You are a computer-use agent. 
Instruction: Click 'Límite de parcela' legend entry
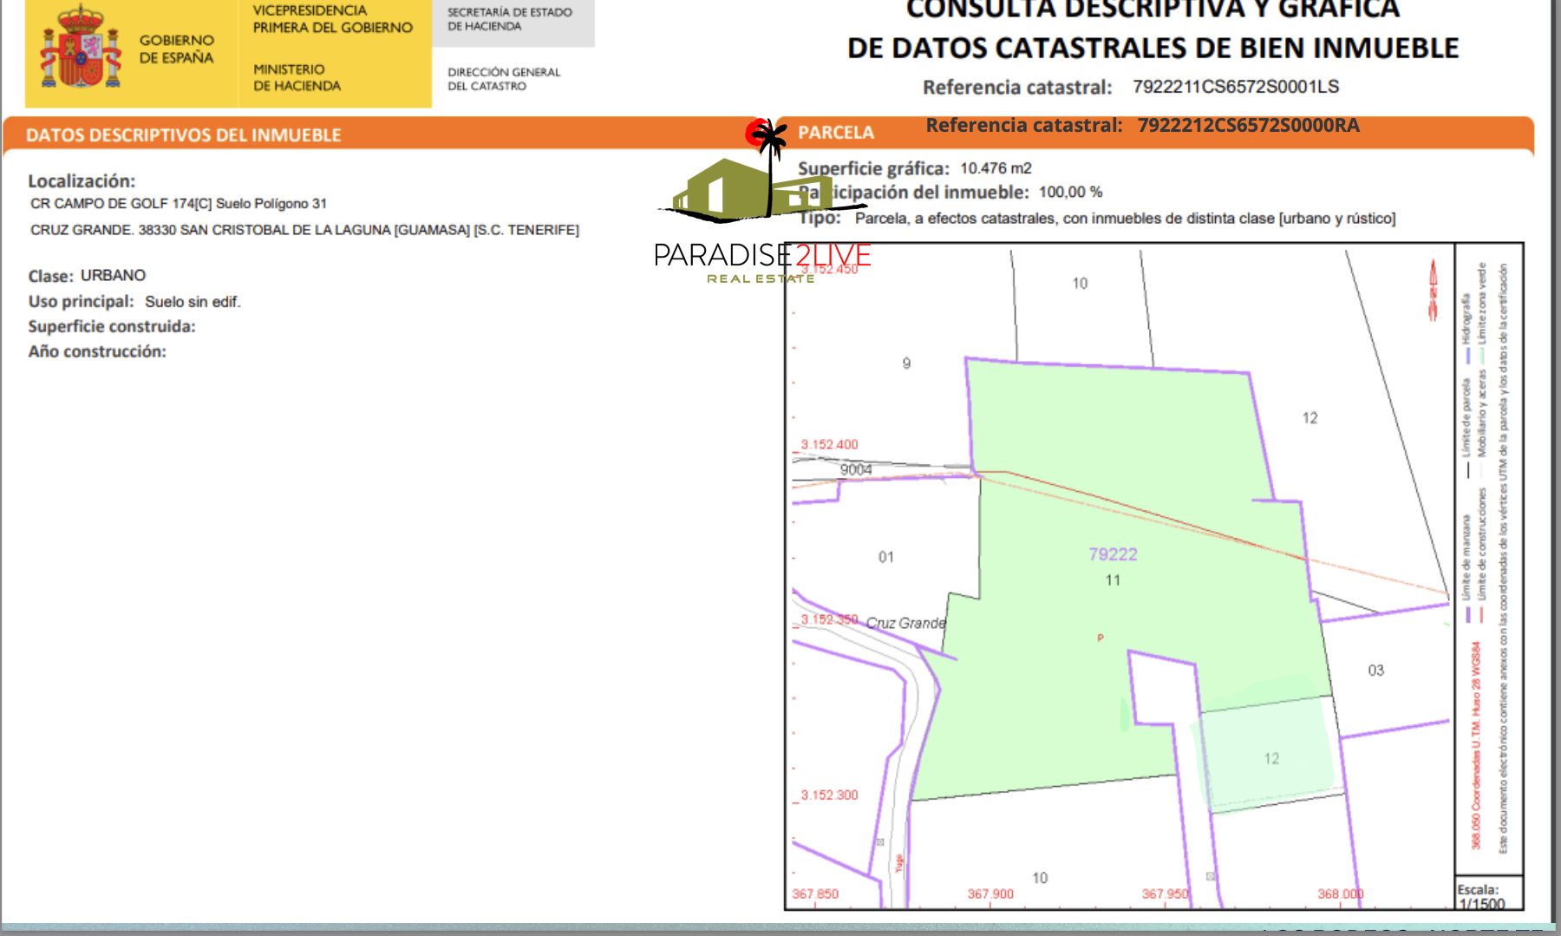[1466, 429]
